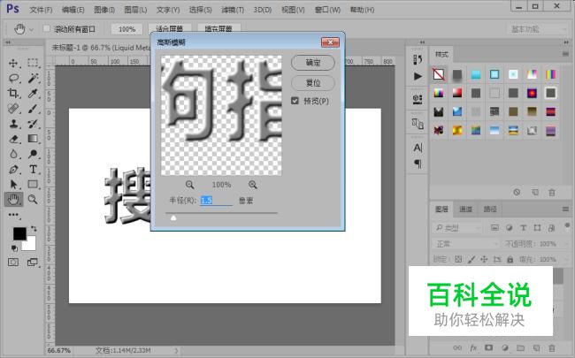Open the Actions panel play icon
The height and width of the screenshot is (358, 575).
point(418,76)
